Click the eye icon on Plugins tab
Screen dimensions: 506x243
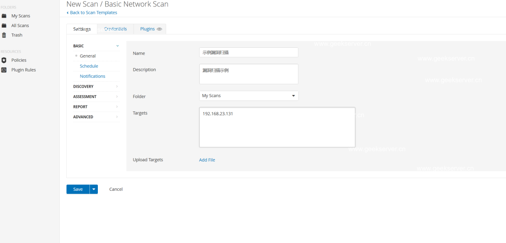coord(159,29)
